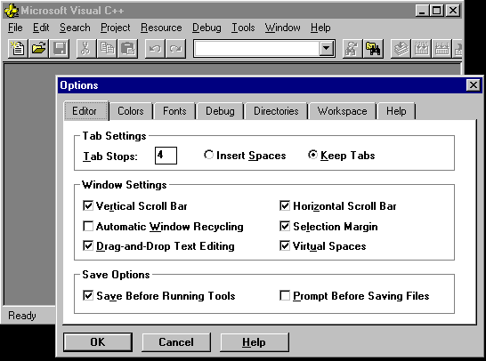This screenshot has height=361, width=486.
Task: Click the Undo arrow icon
Action: click(155, 48)
